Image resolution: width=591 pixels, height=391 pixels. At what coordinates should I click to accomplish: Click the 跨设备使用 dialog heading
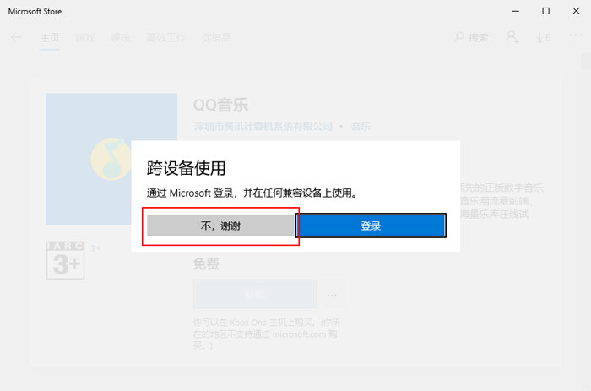point(187,168)
